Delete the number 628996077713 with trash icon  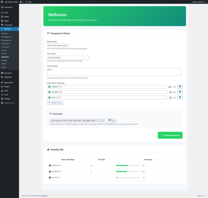coord(180,92)
